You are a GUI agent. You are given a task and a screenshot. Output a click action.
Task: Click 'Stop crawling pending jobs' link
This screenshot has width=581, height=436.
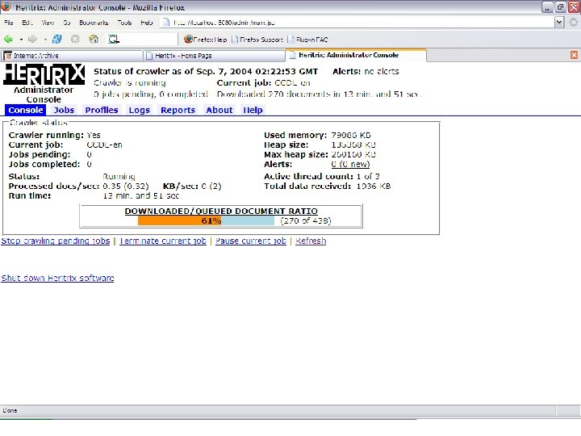[x=56, y=241]
